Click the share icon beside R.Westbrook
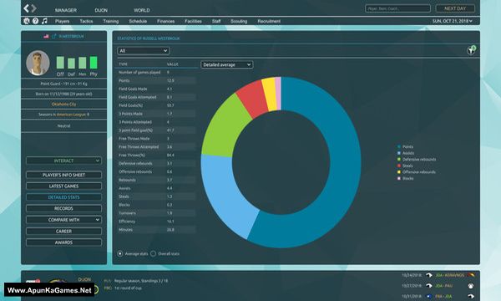 (53, 37)
